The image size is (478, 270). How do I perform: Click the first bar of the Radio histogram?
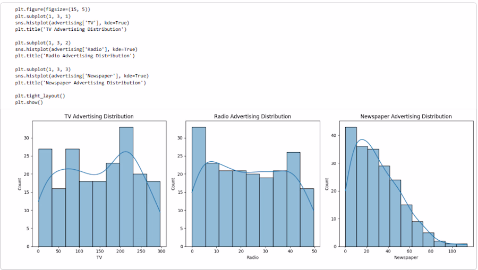coord(199,186)
